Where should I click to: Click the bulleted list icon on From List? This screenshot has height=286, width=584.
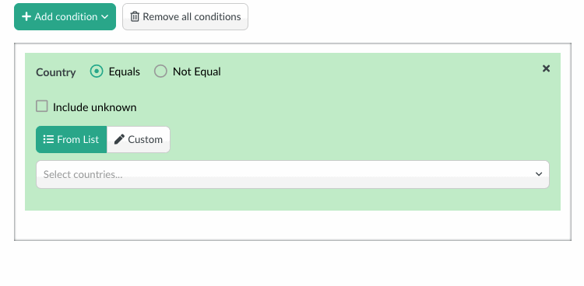click(48, 139)
